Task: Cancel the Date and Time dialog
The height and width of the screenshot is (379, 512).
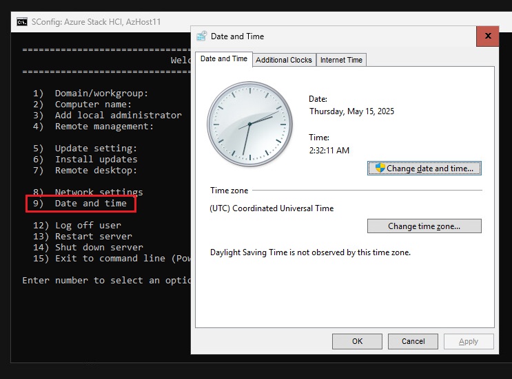Action: (413, 341)
